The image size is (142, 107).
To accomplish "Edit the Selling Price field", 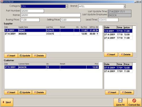I will [70, 20].
